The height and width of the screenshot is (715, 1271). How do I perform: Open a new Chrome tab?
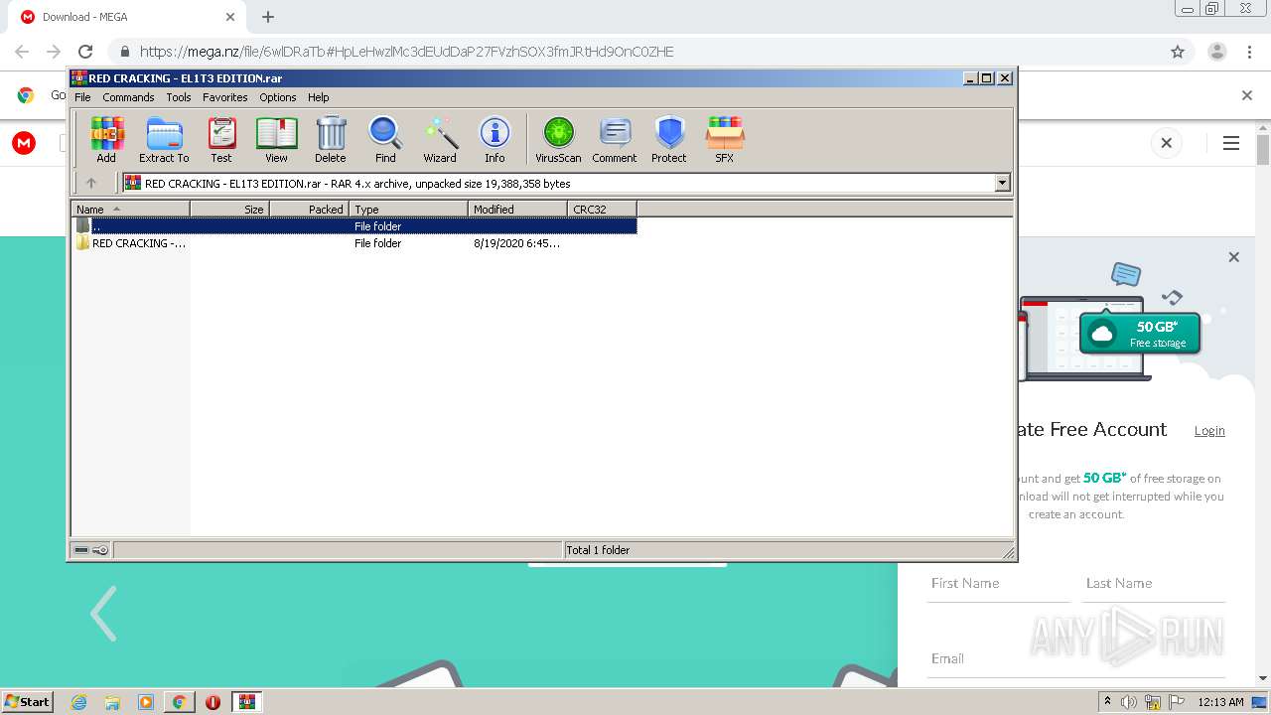coord(268,17)
